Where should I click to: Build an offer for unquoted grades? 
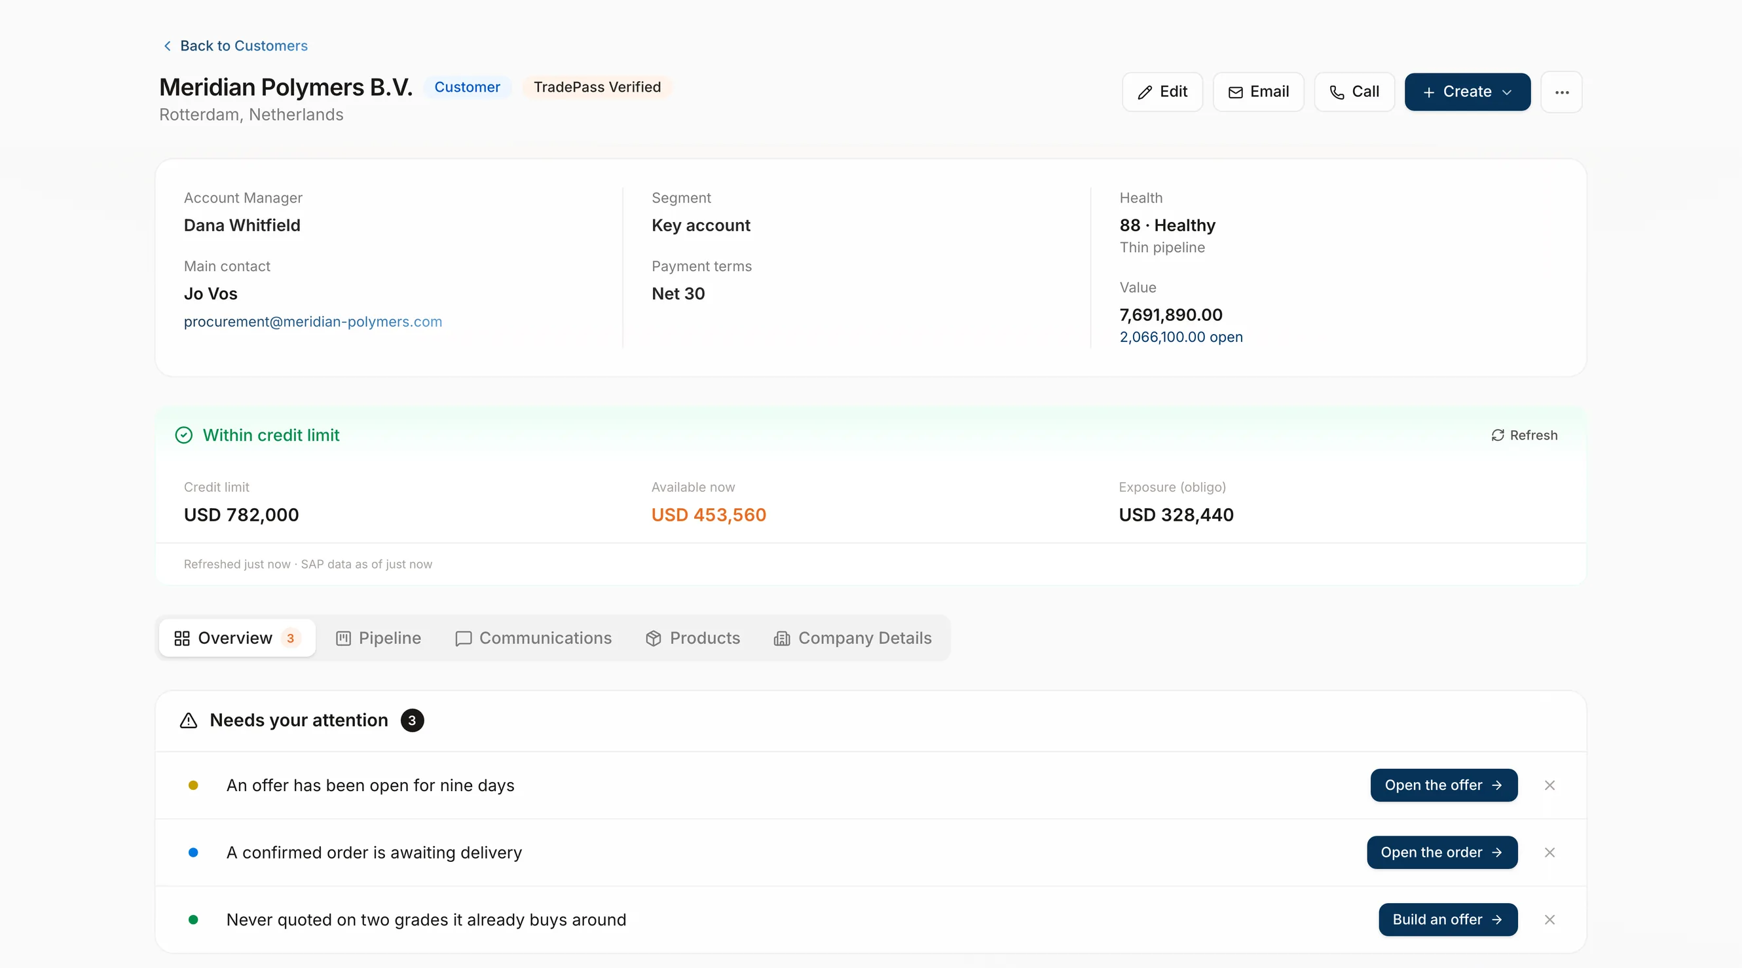click(x=1448, y=920)
